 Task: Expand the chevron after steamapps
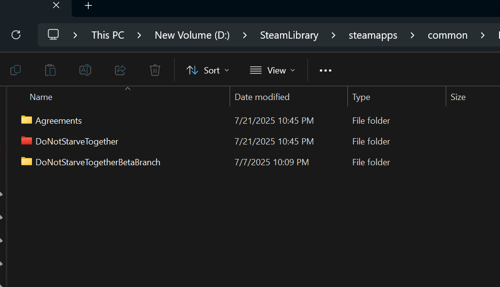412,35
